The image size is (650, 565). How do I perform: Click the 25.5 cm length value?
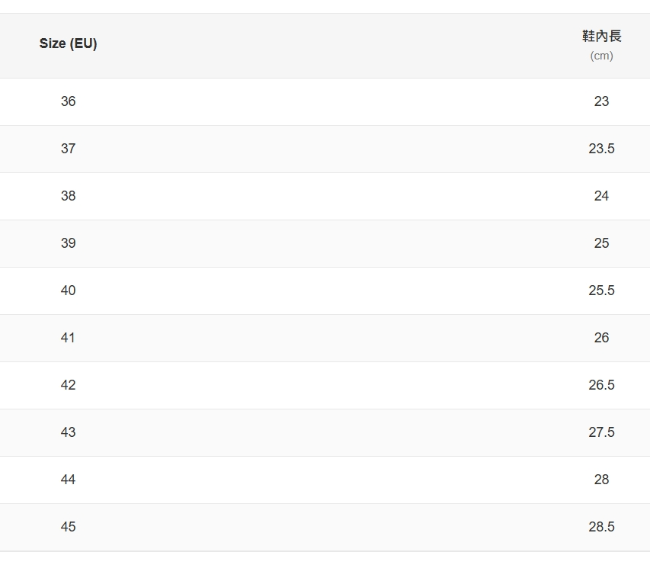click(x=601, y=291)
